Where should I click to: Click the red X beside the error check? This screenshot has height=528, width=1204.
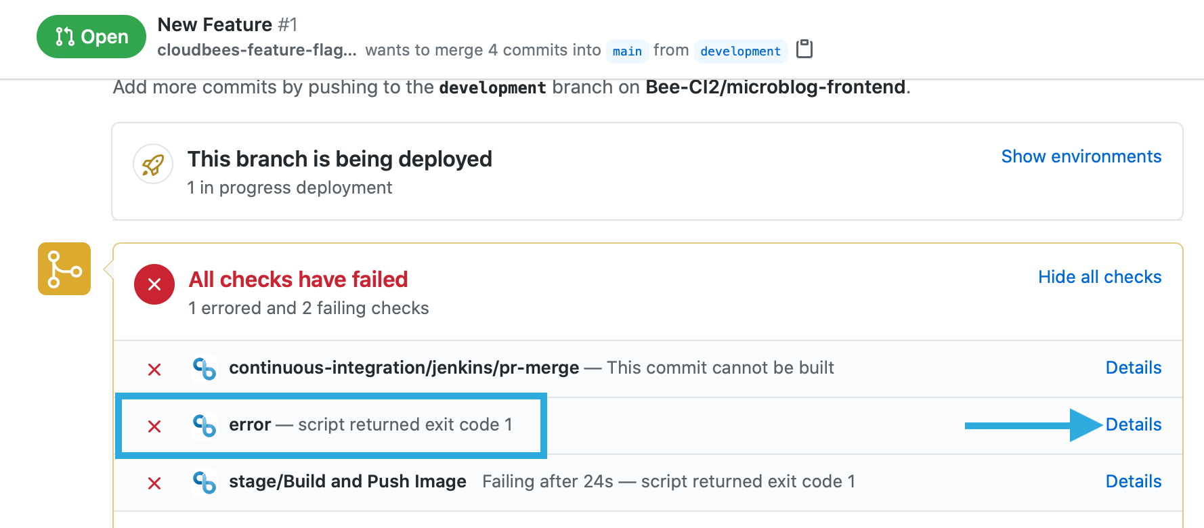tap(154, 426)
